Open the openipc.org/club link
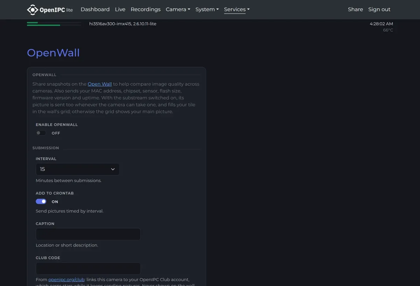Screen dimensions: 420x286 (66, 279)
